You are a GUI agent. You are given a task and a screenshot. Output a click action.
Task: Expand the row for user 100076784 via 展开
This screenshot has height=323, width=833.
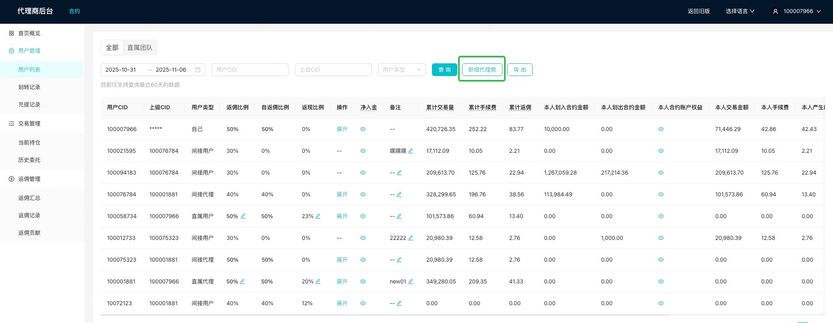[342, 194]
